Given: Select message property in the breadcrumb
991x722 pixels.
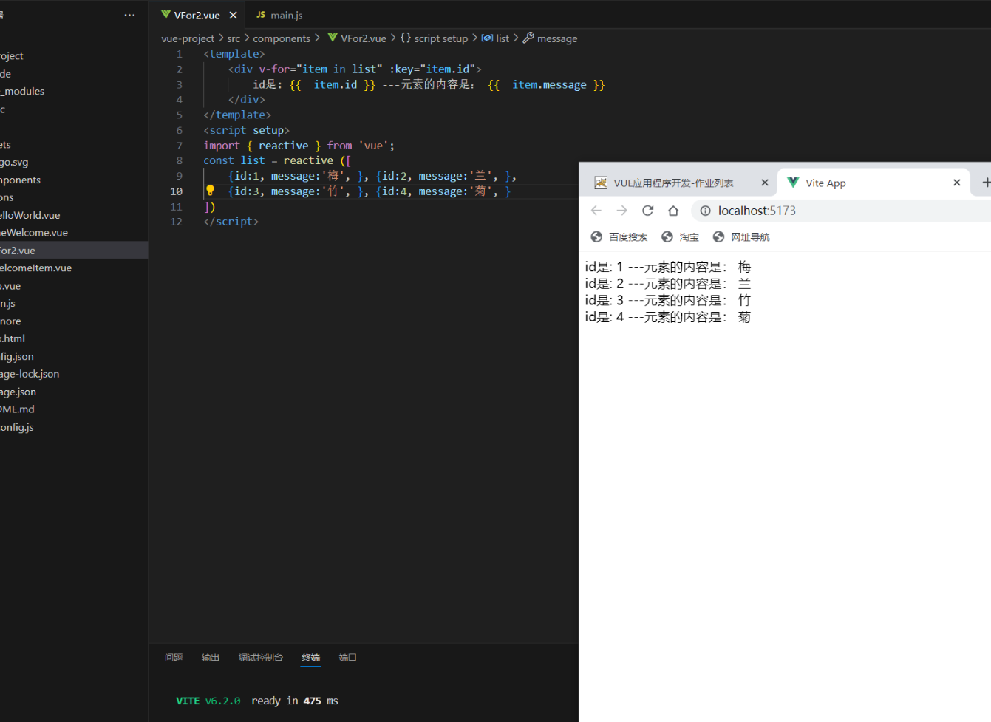Looking at the screenshot, I should [557, 38].
